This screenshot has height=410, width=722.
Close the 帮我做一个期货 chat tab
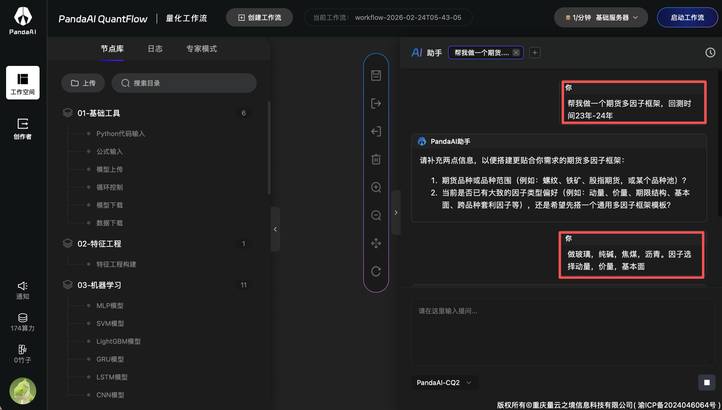(x=516, y=52)
